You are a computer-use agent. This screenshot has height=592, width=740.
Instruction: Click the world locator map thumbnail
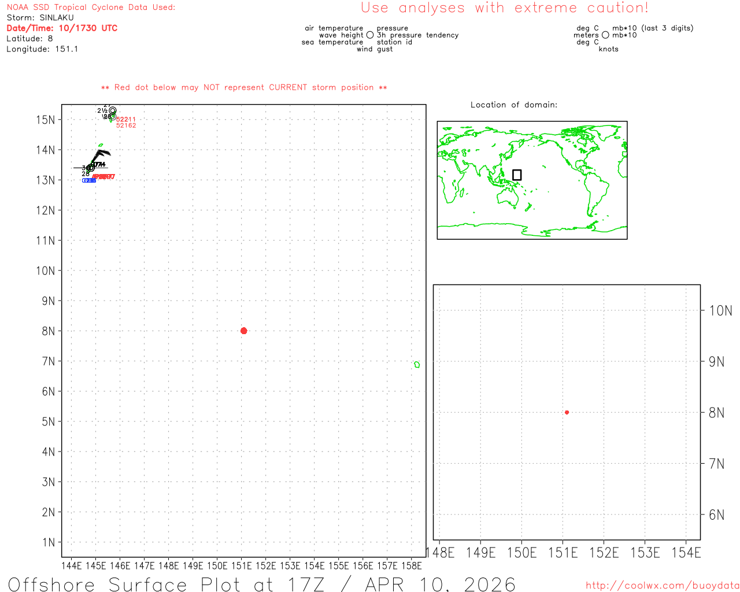[x=532, y=180]
